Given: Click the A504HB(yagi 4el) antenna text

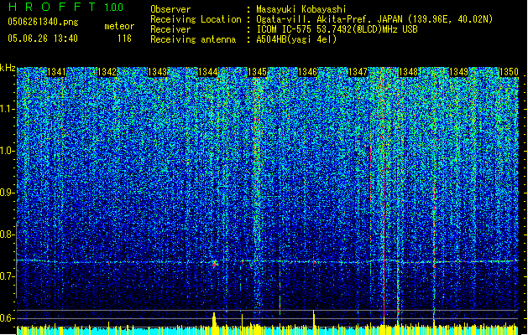Looking at the screenshot, I should pos(296,39).
